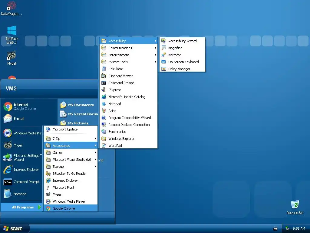310x233 pixels.
Task: Expand Microsoft Visual Studio 6.0 arrow
Action: [x=95, y=160]
